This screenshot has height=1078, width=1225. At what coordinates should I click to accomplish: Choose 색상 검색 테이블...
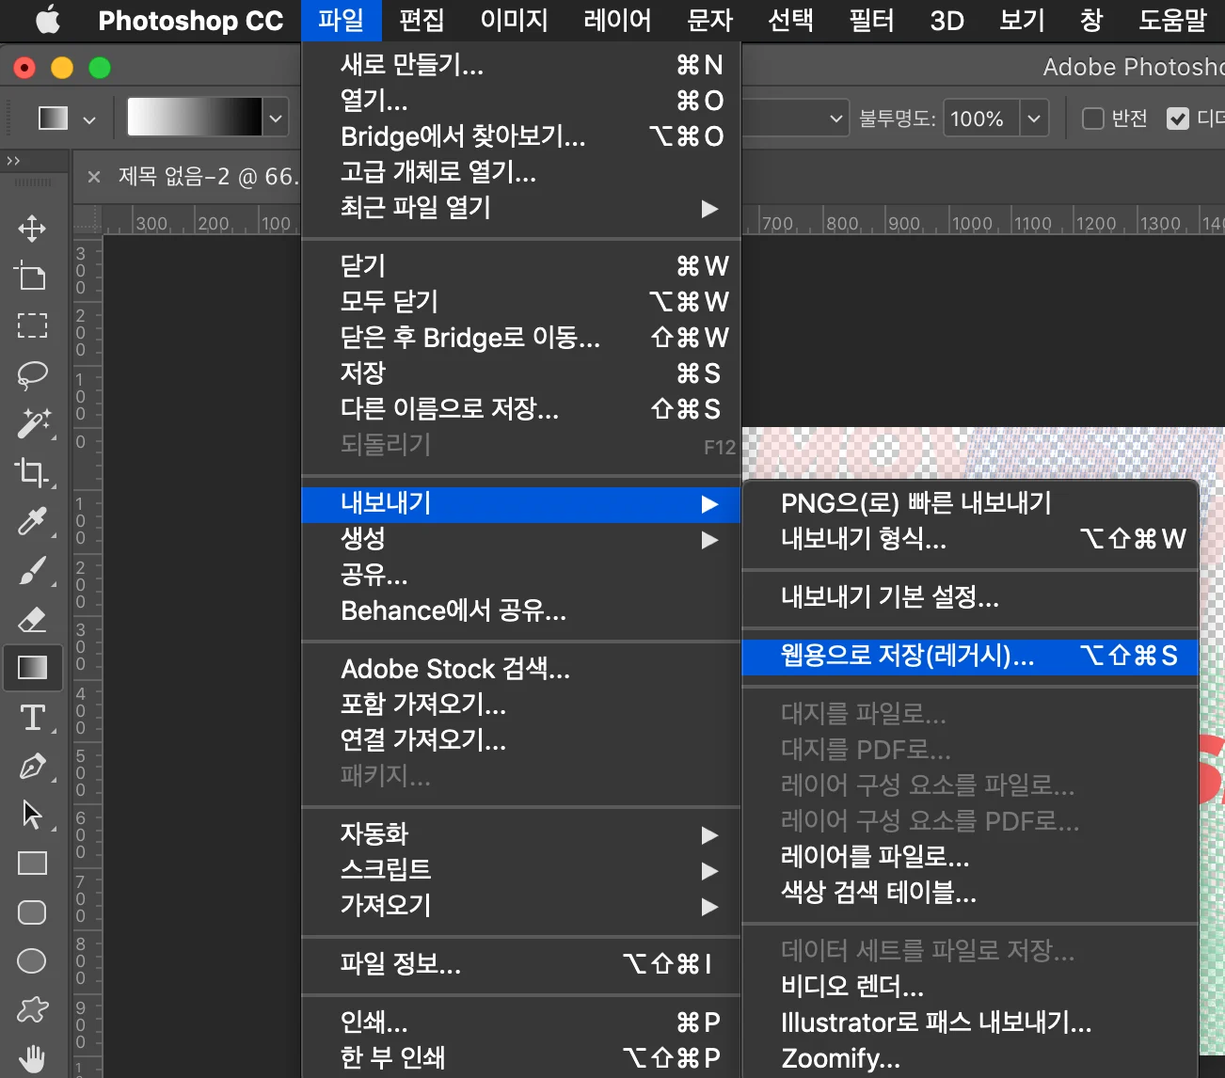(x=970, y=893)
